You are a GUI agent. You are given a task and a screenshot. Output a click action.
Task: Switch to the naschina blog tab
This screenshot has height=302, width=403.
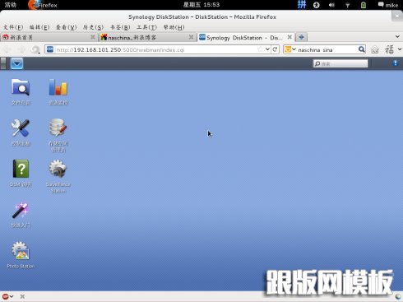point(146,38)
